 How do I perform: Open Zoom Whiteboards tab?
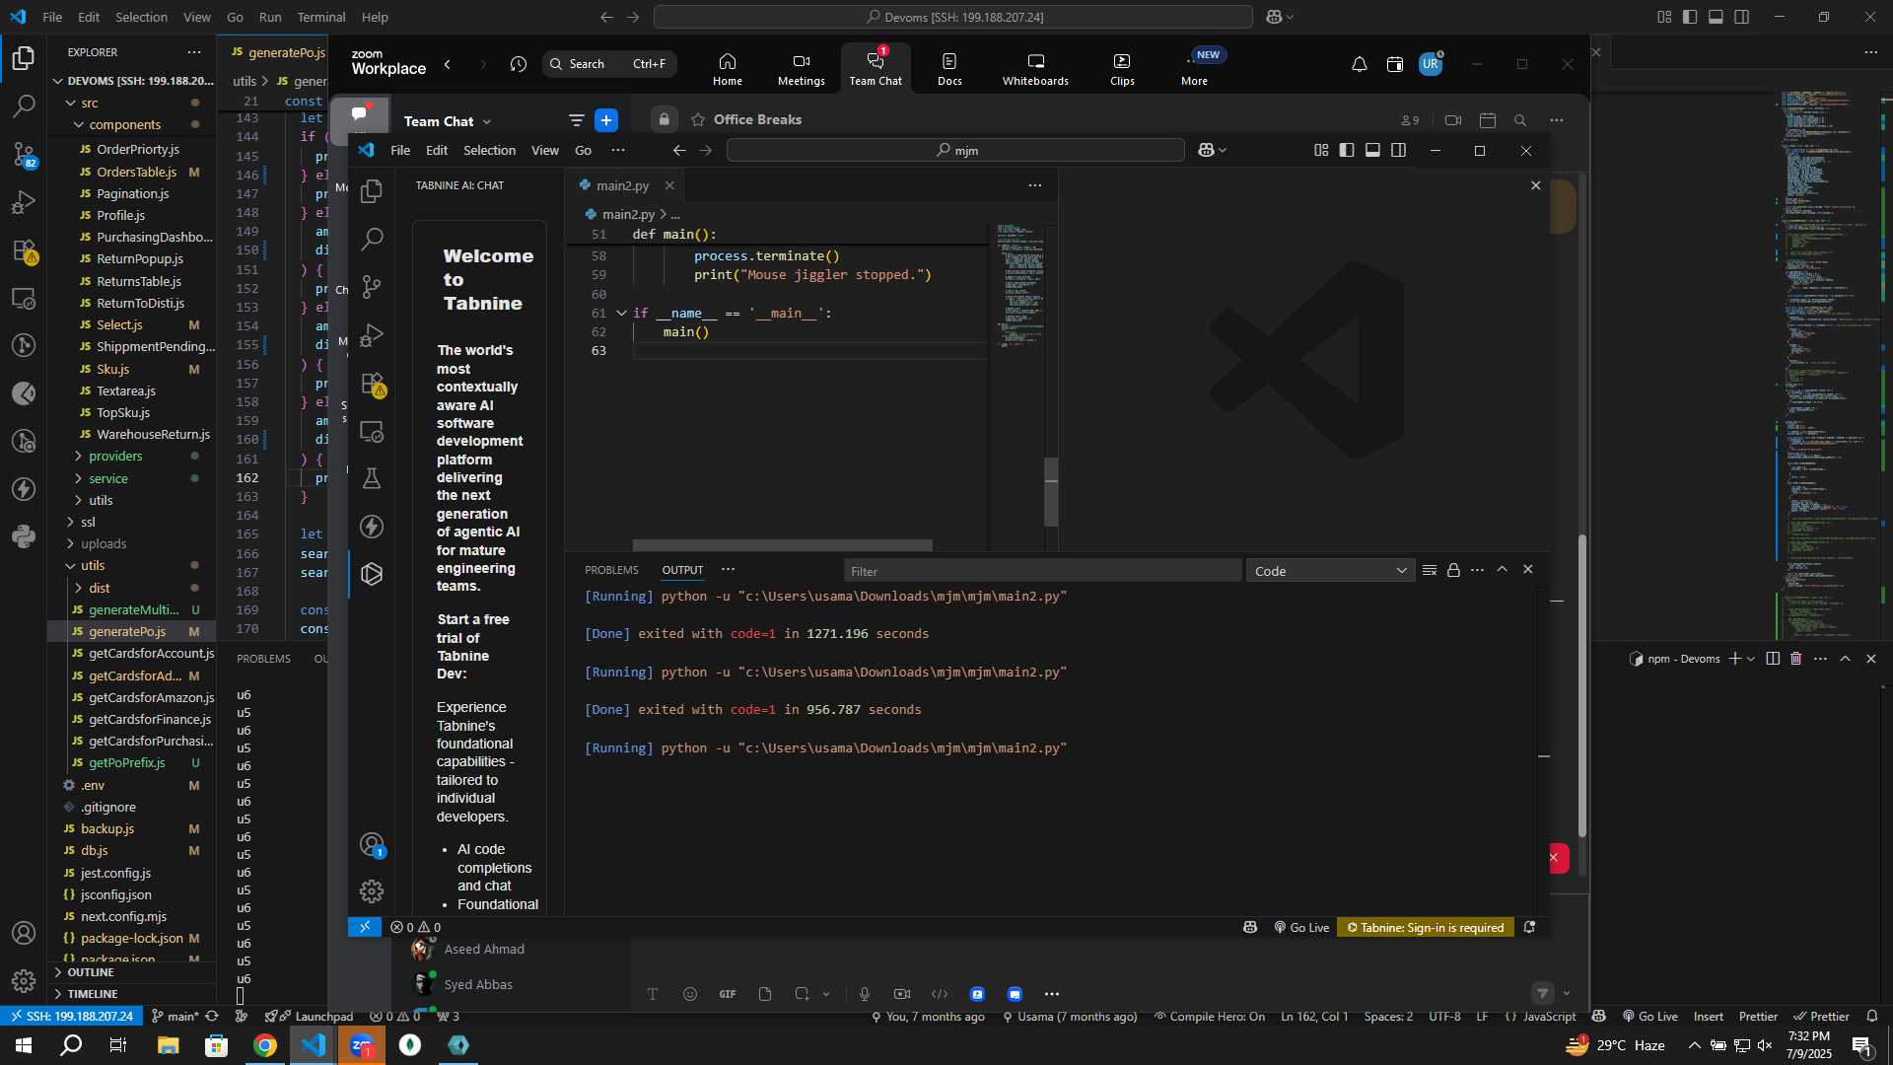click(x=1035, y=68)
